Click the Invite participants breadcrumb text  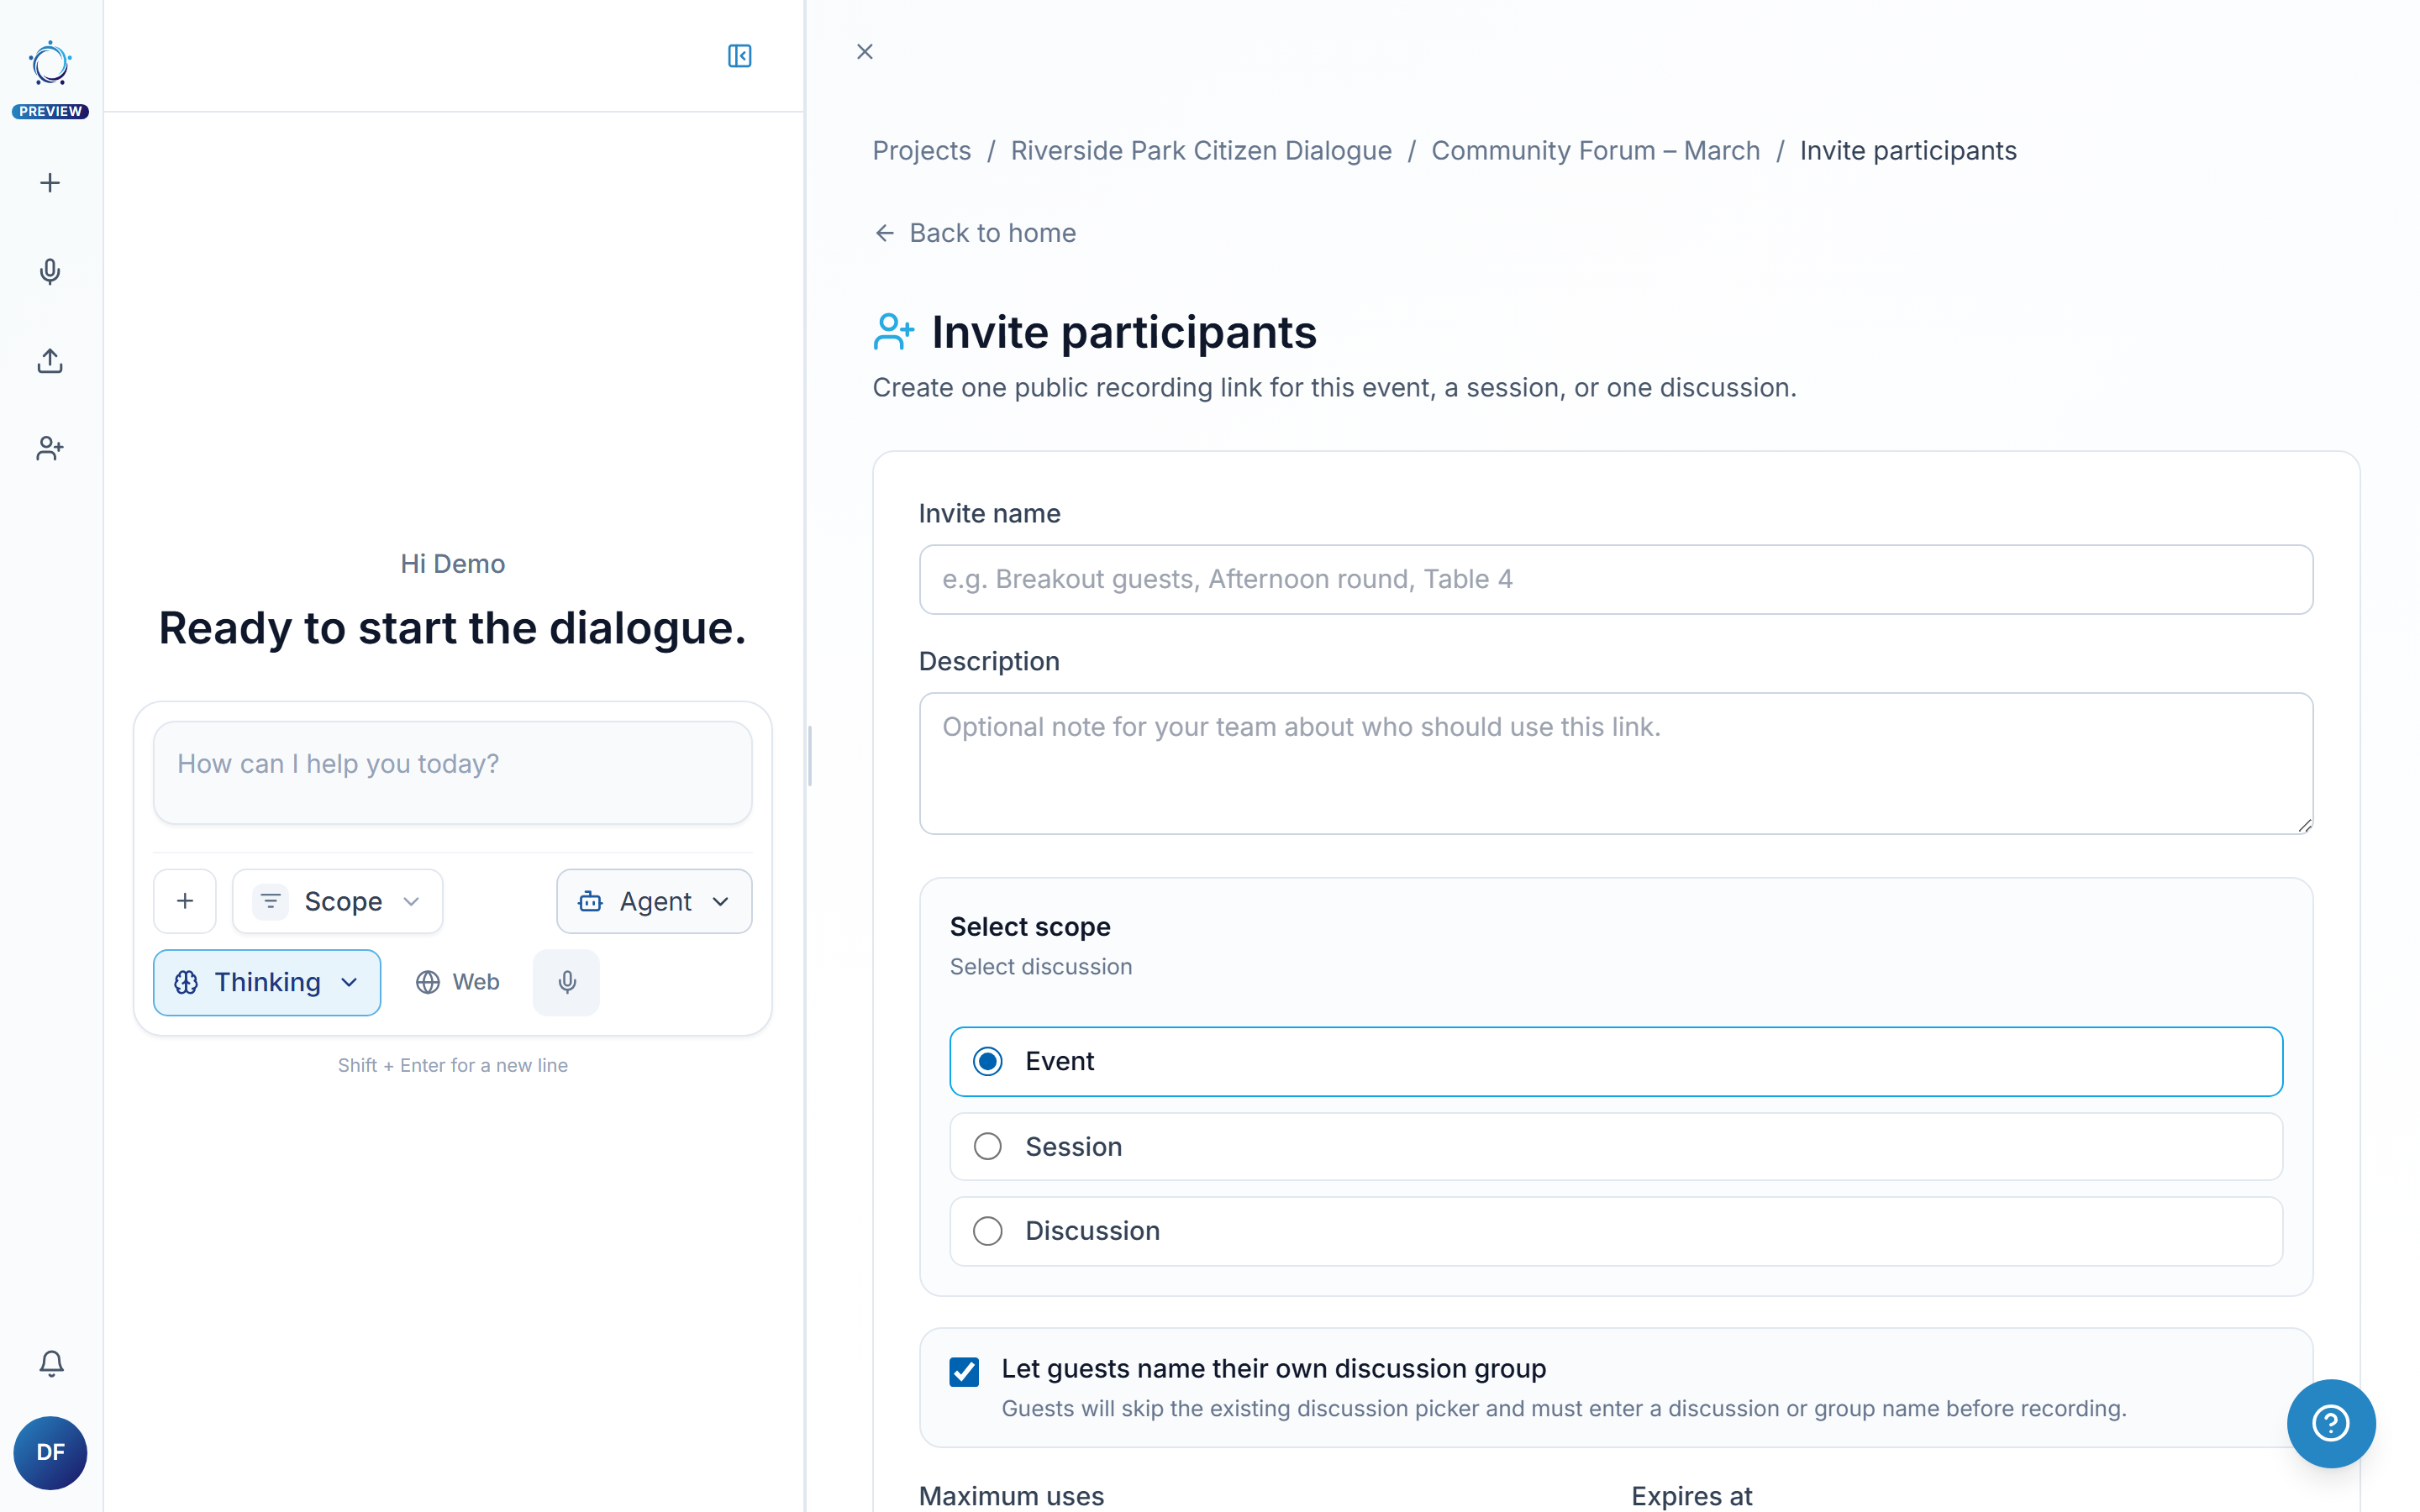[1908, 150]
